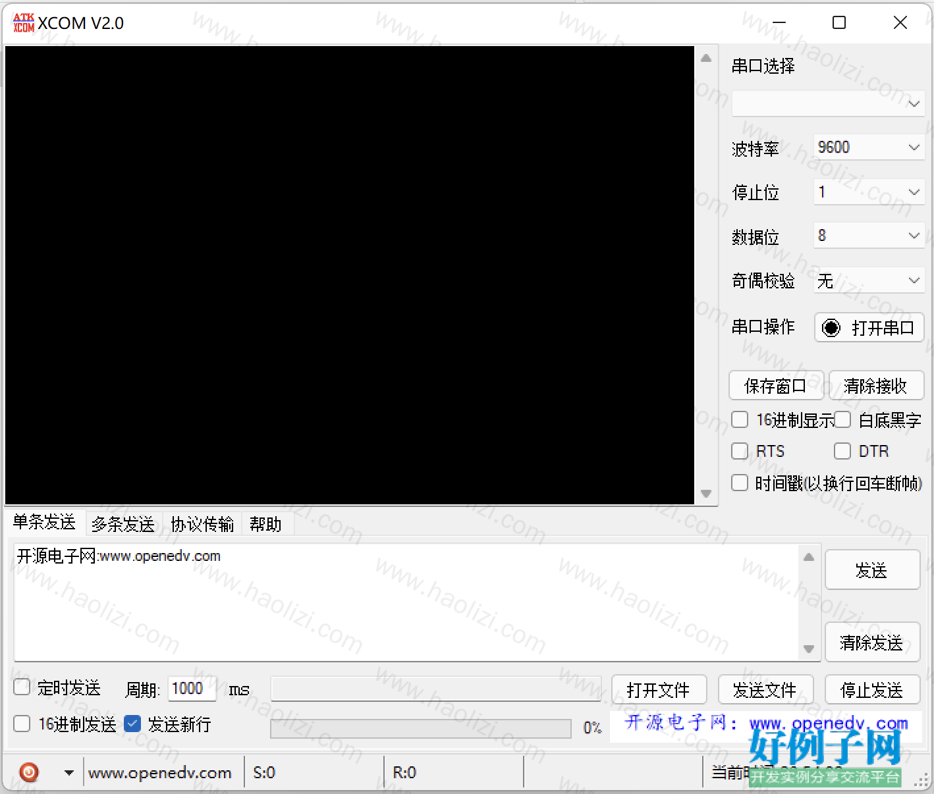Enable the 白底黑字 checkbox
Viewport: 934px width, 794px height.
coord(842,419)
